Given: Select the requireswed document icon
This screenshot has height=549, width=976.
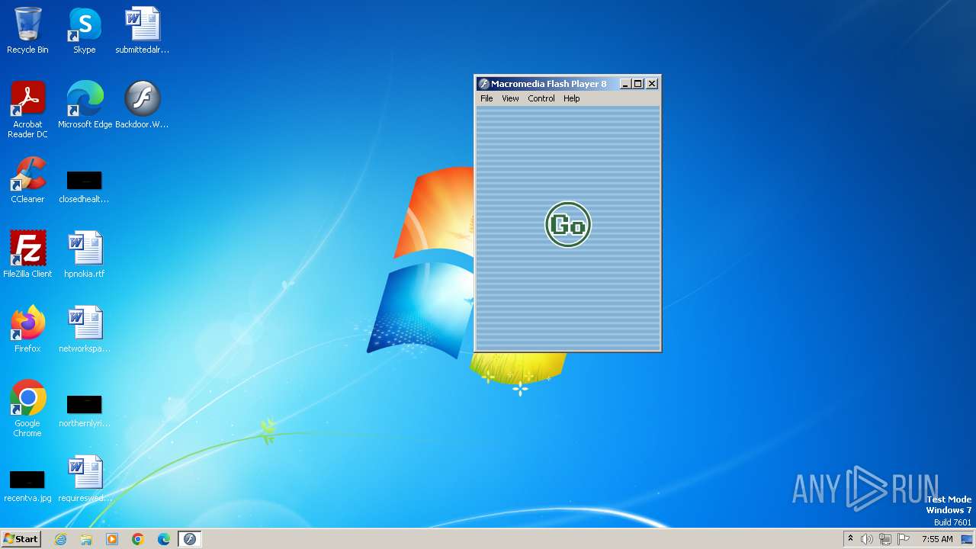Looking at the screenshot, I should [x=85, y=479].
